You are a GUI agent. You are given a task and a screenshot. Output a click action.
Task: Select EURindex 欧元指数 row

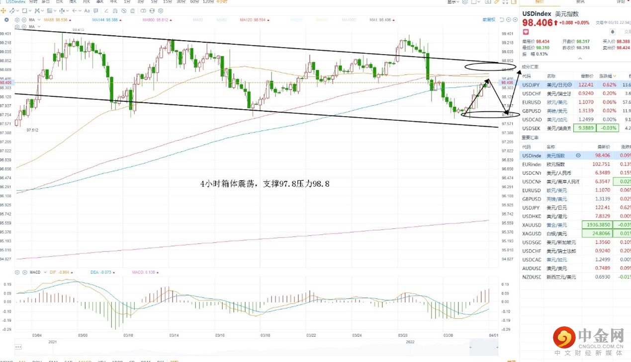[575, 164]
